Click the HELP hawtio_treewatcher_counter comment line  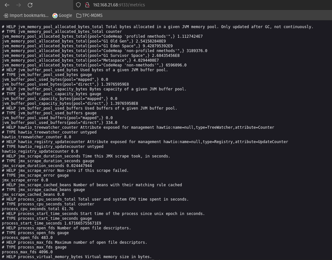point(138,127)
